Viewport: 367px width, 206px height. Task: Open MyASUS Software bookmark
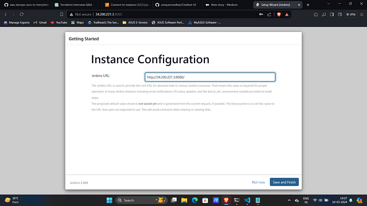pyautogui.click(x=204, y=22)
